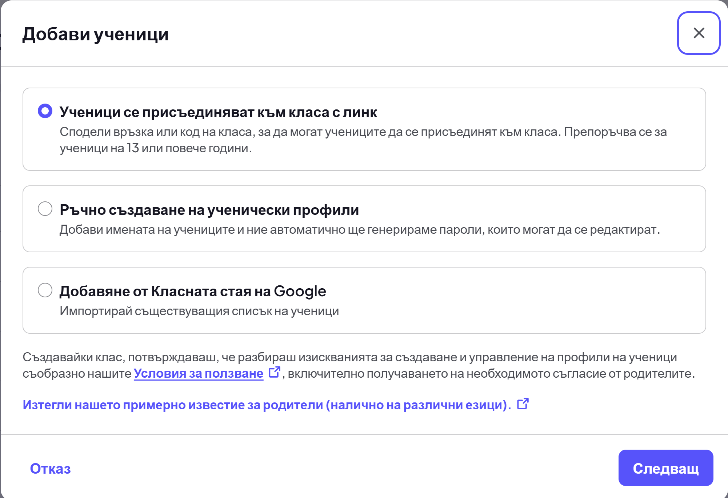Click the Отказ button
Image resolution: width=728 pixels, height=498 pixels.
[x=51, y=469]
